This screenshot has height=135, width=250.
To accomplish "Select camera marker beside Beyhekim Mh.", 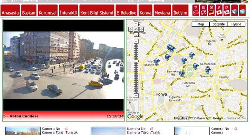I will [182, 74].
